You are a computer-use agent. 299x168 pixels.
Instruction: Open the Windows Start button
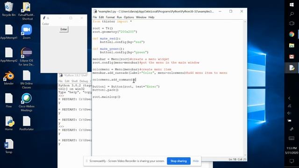292,5
